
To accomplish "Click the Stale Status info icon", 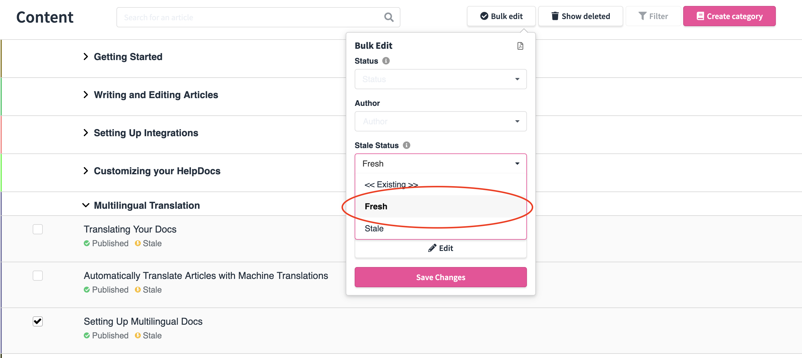I will [406, 145].
